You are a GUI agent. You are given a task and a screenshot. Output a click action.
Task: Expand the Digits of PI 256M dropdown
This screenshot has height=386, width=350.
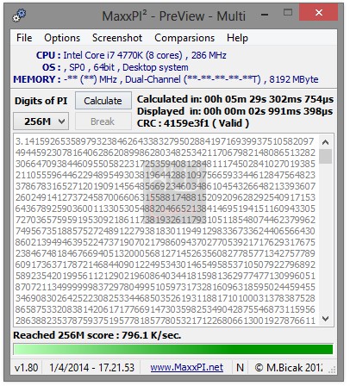(41, 121)
